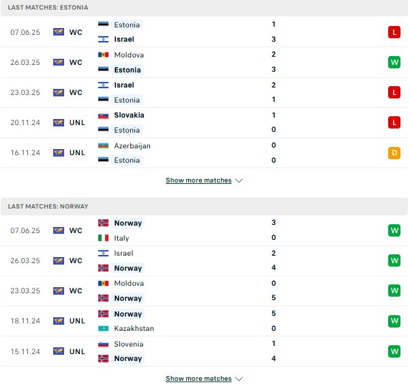
Task: Open the Norway vs Italy 07.06.25 match row
Action: [204, 230]
